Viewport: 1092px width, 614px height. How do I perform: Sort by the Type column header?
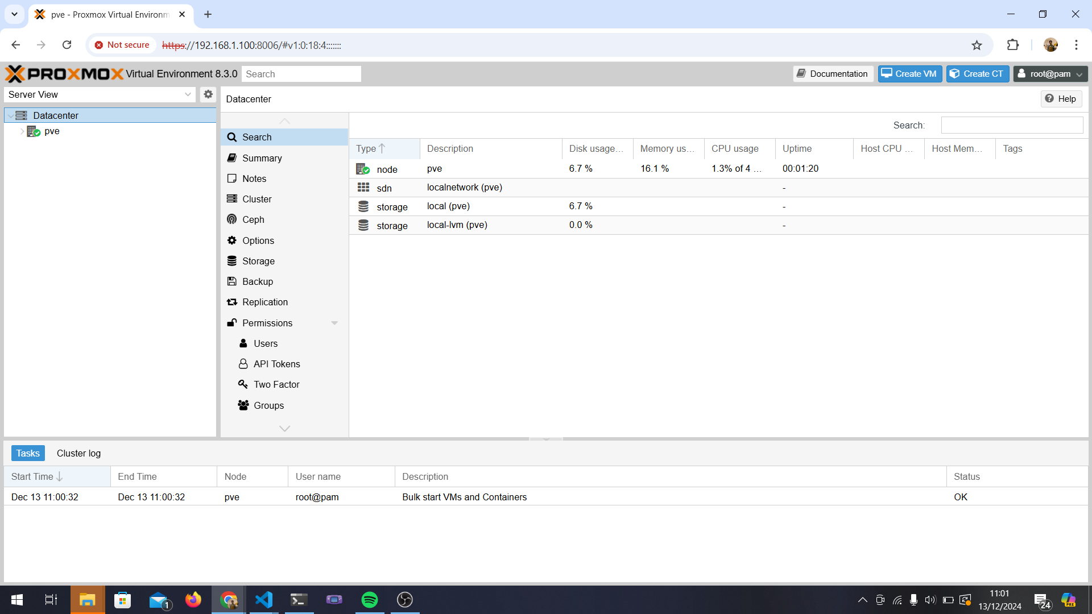384,148
